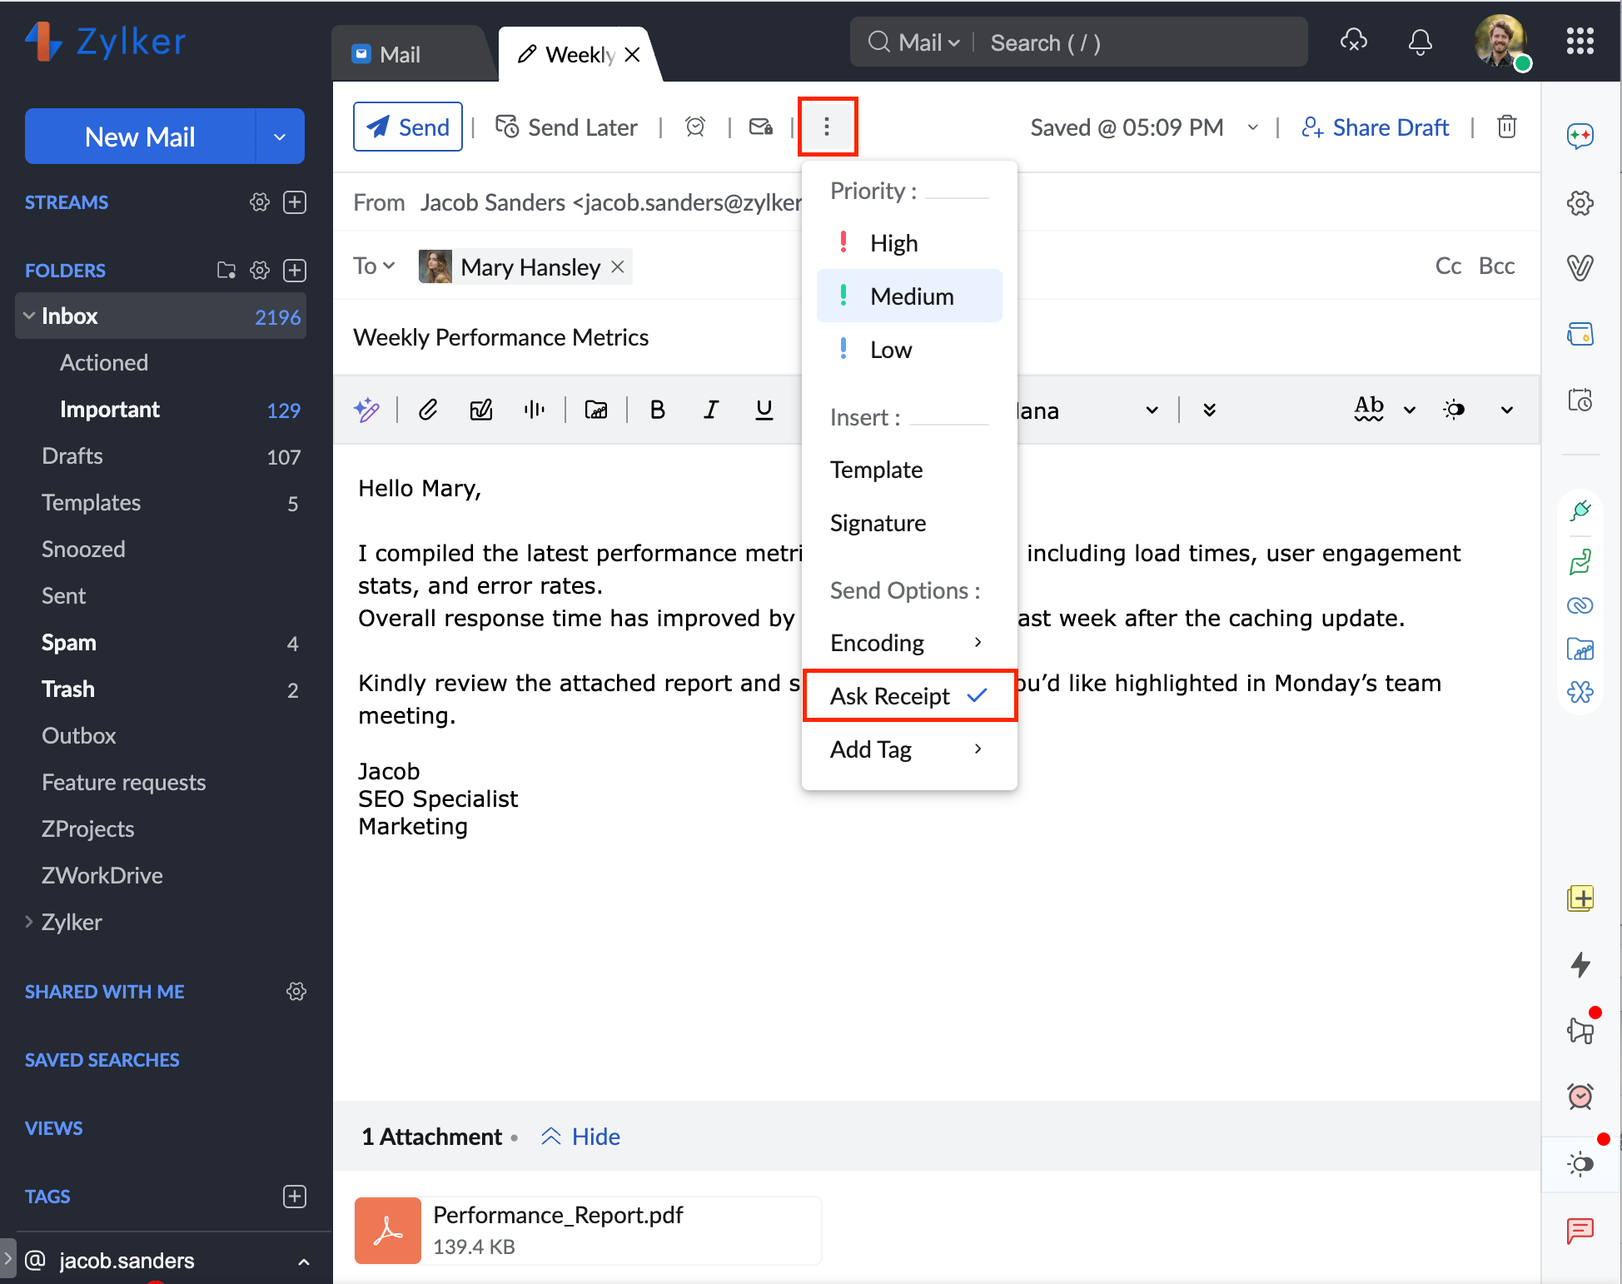
Task: Select Medium priority menu item
Action: point(909,296)
